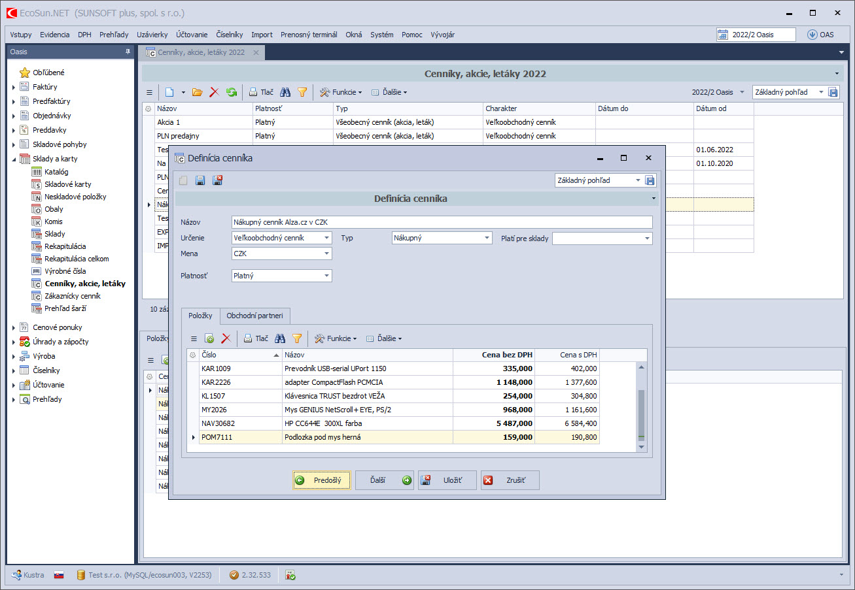
Task: Click the refresh icon in main list toolbar
Action: [232, 92]
